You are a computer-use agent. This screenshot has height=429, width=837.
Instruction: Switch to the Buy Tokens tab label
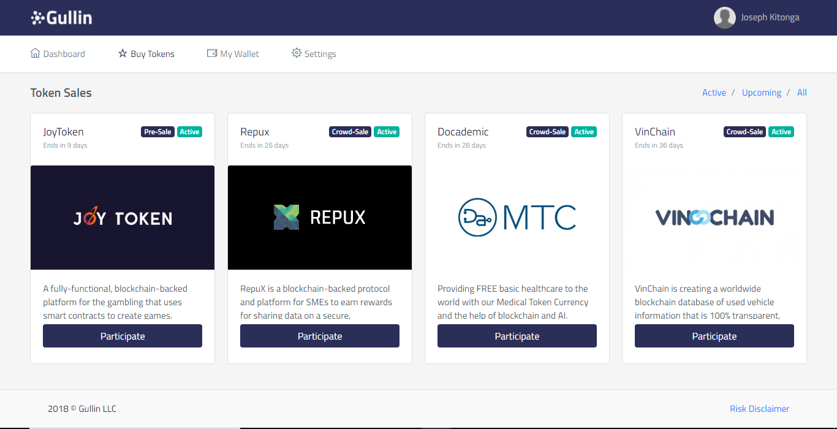[153, 54]
